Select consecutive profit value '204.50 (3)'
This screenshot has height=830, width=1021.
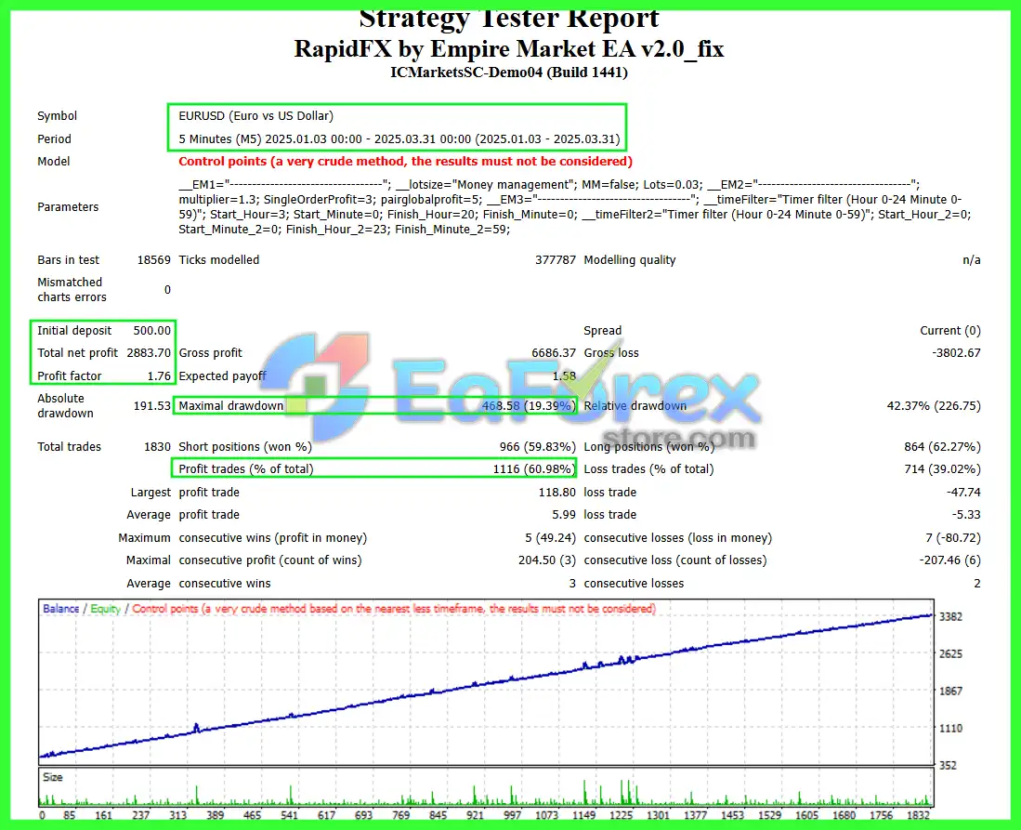(x=547, y=560)
